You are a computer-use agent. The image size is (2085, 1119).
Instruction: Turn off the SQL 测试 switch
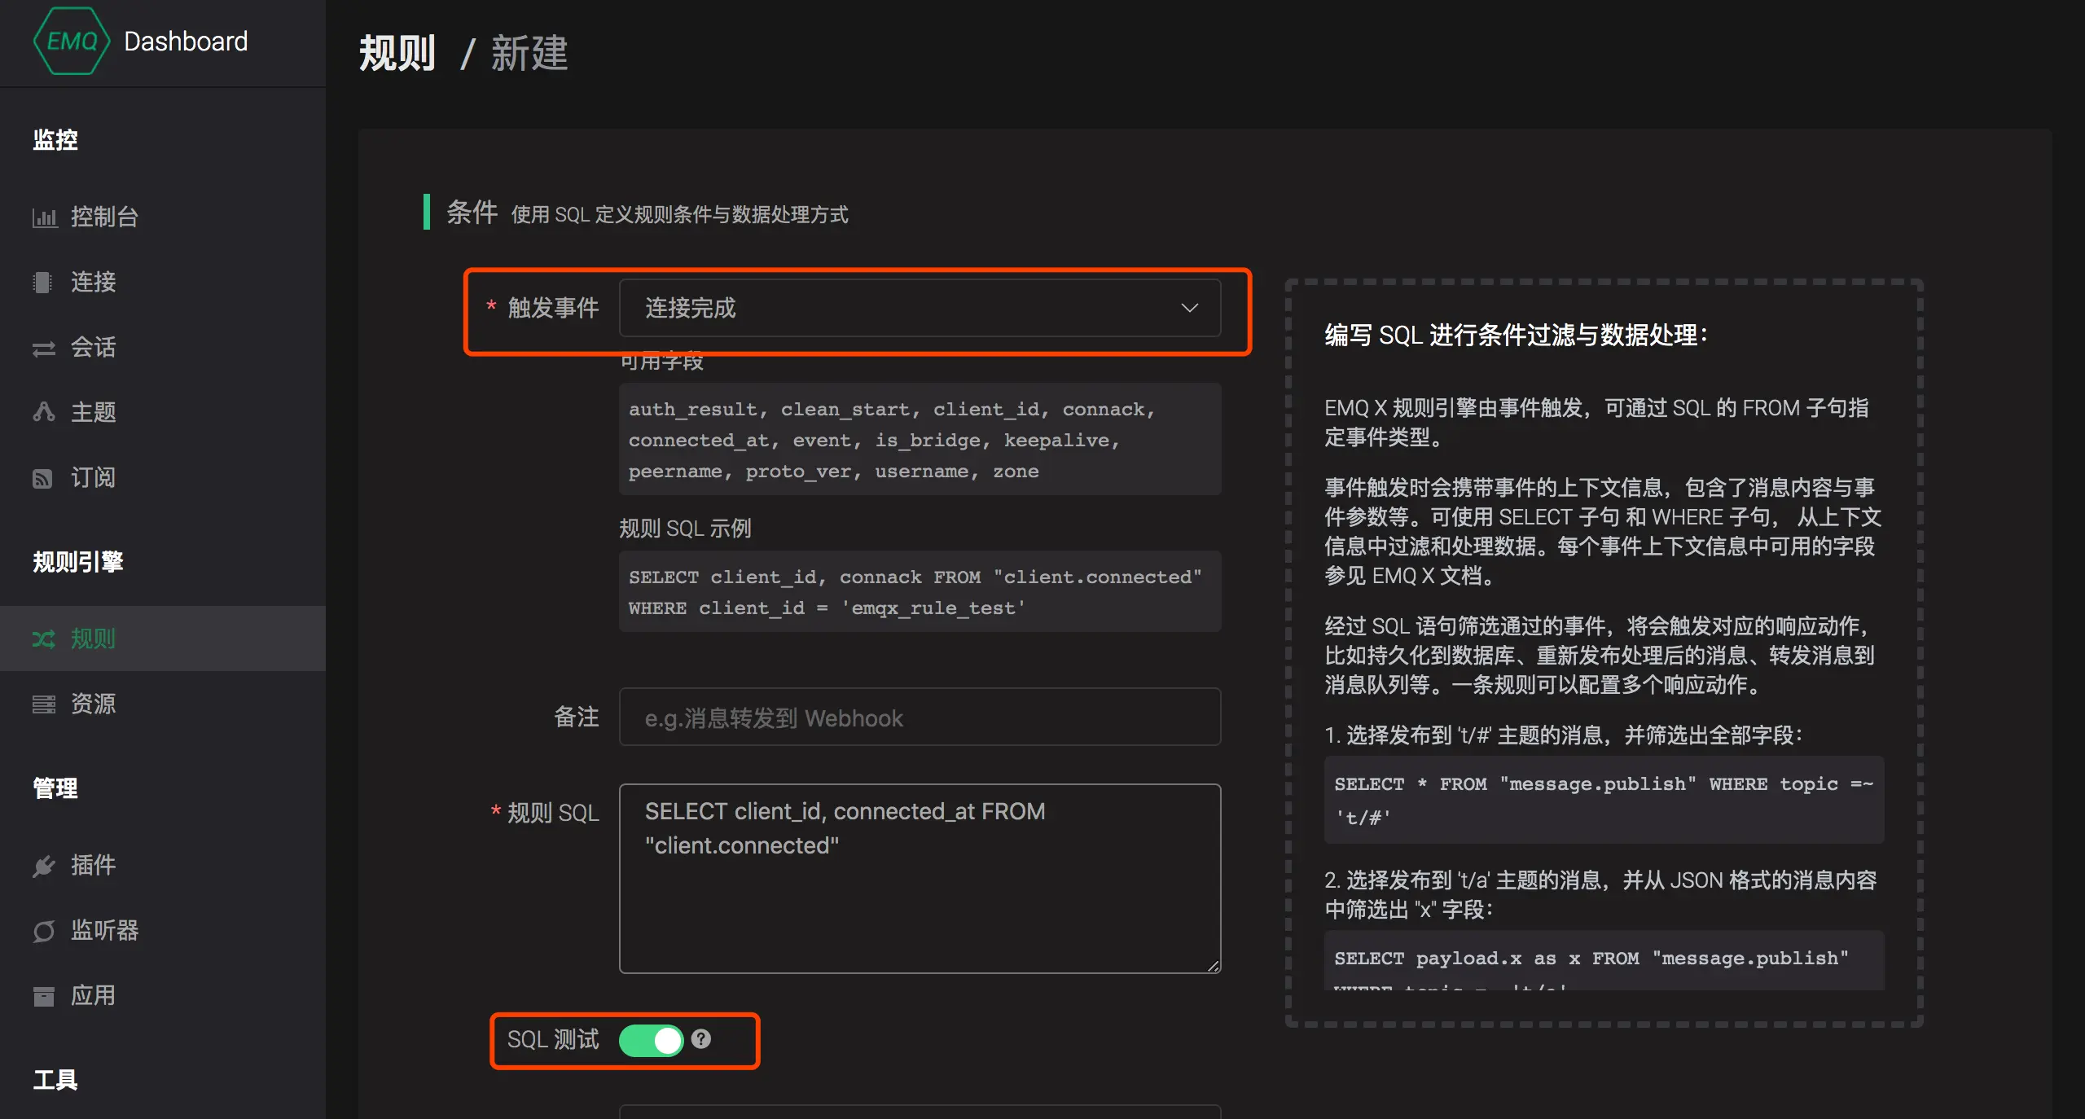coord(651,1040)
